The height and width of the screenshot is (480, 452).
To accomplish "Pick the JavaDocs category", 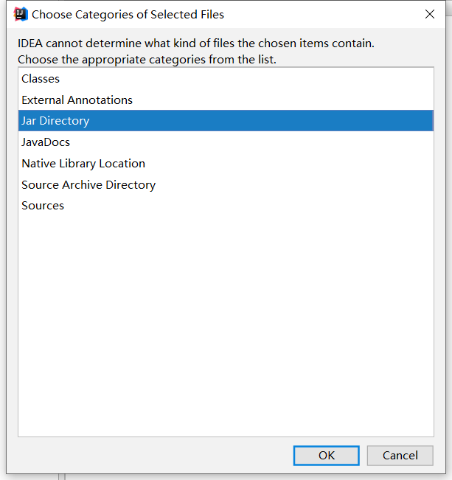I will [46, 142].
